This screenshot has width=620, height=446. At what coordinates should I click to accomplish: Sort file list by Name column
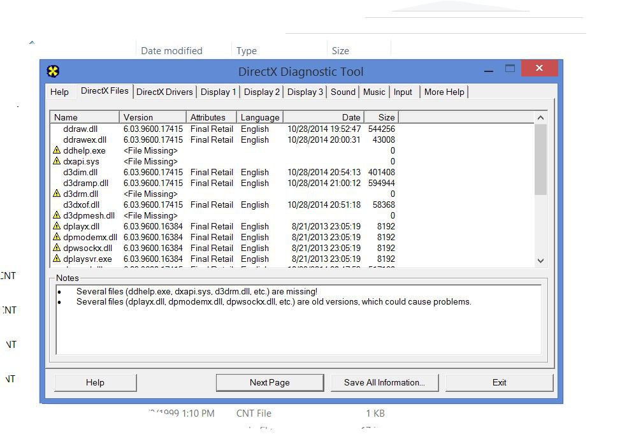coord(85,117)
